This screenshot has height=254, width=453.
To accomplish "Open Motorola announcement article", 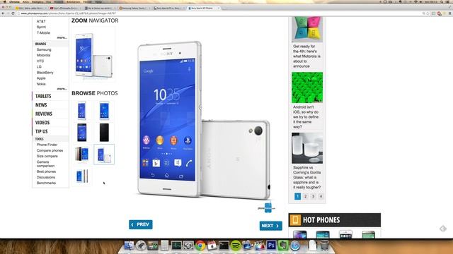I will click(x=306, y=56).
